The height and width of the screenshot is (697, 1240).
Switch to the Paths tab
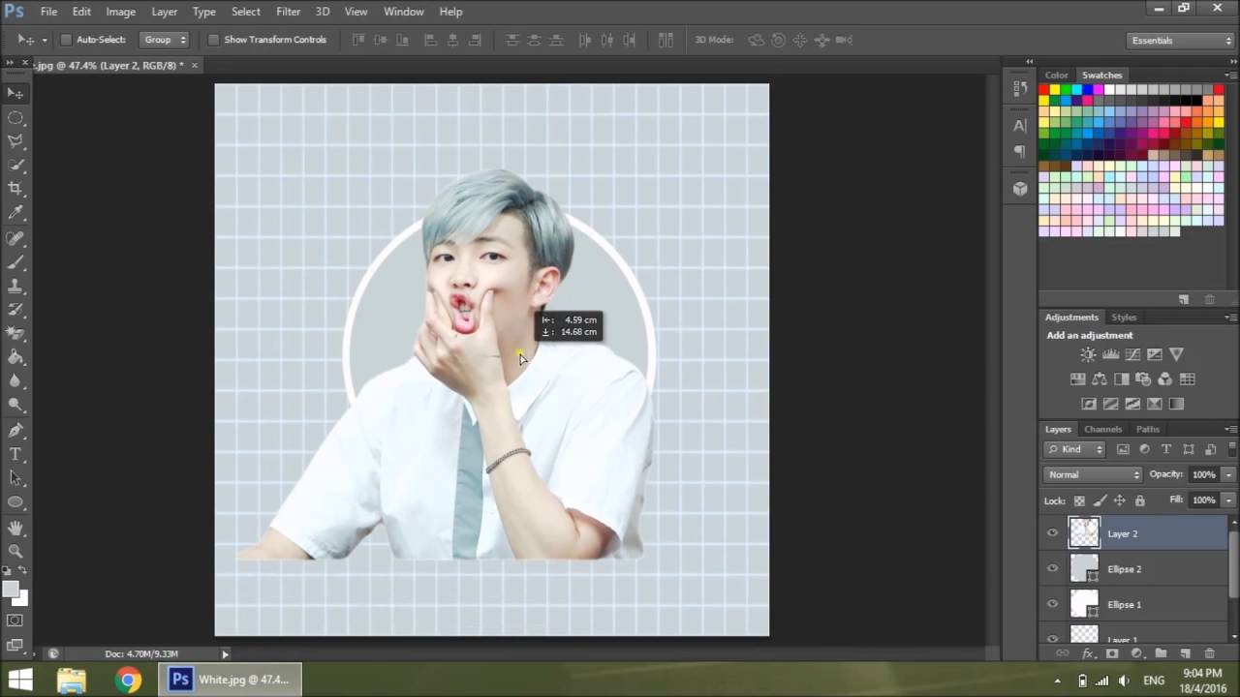point(1147,429)
